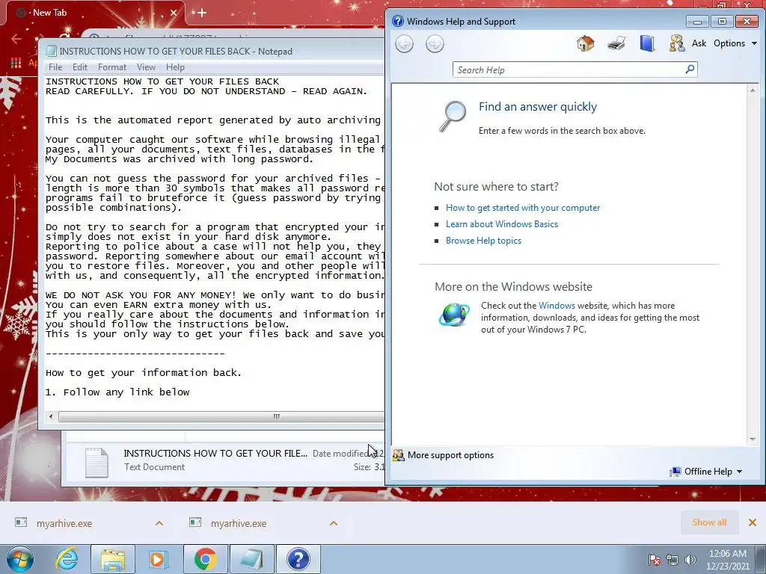
Task: Click the Help window scrollbar down arrow
Action: click(753, 439)
